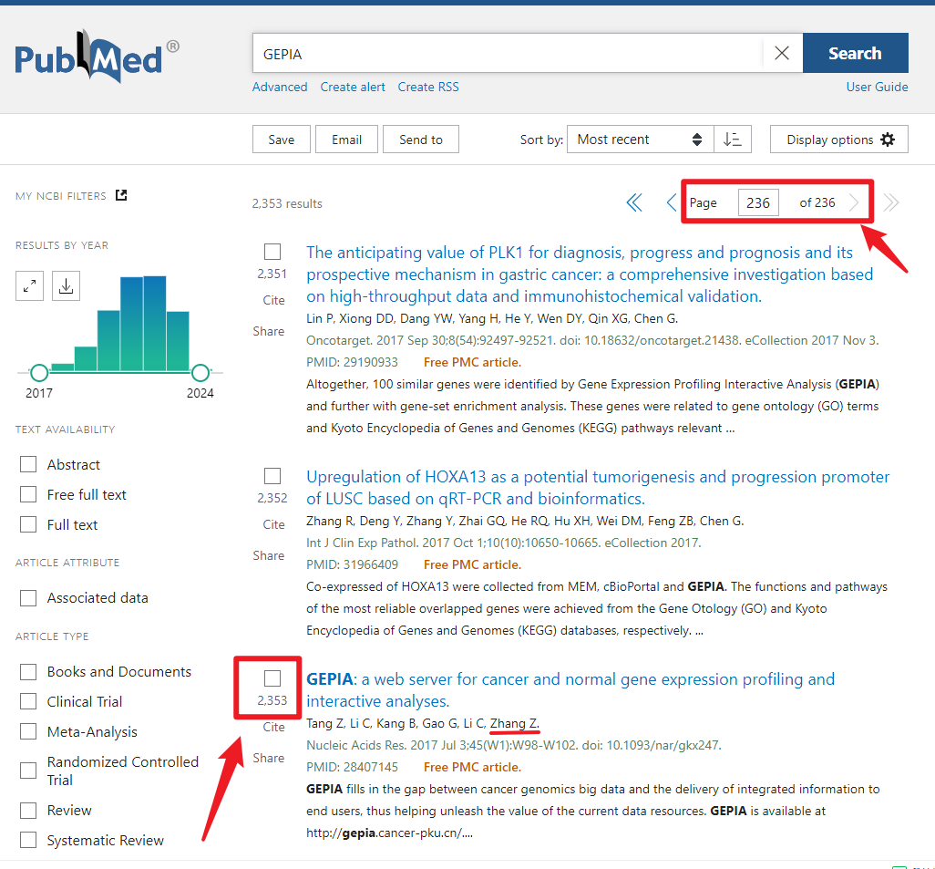Image resolution: width=935 pixels, height=869 pixels.
Task: Open Display options gear button
Action: point(839,140)
